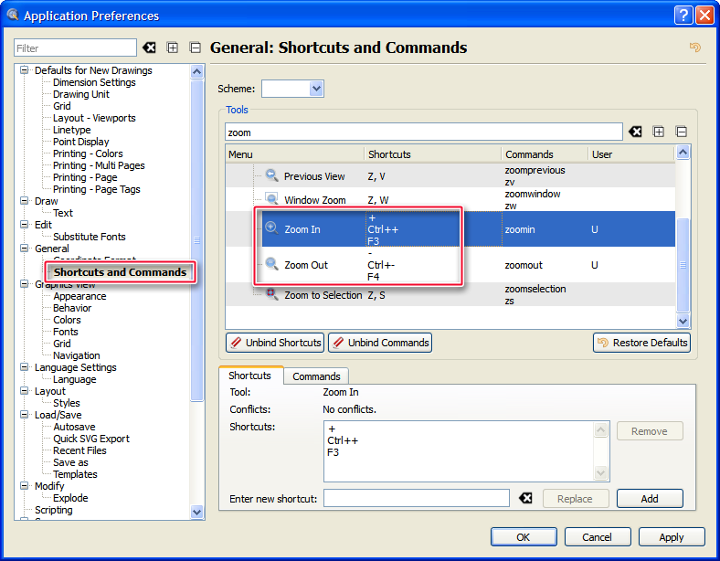The image size is (720, 561).
Task: Open Printing - Colors settings
Action: 88,153
